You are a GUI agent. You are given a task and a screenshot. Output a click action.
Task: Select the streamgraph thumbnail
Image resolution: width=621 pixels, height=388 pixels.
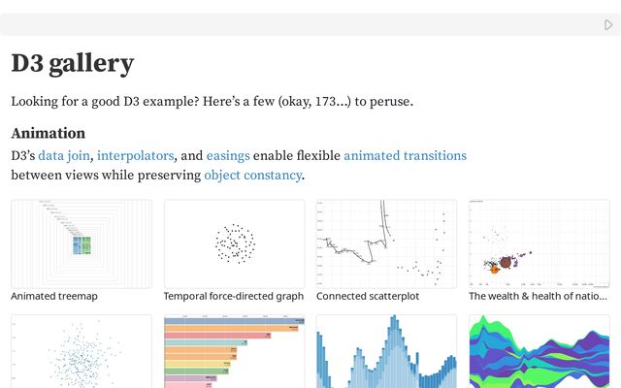click(x=539, y=351)
